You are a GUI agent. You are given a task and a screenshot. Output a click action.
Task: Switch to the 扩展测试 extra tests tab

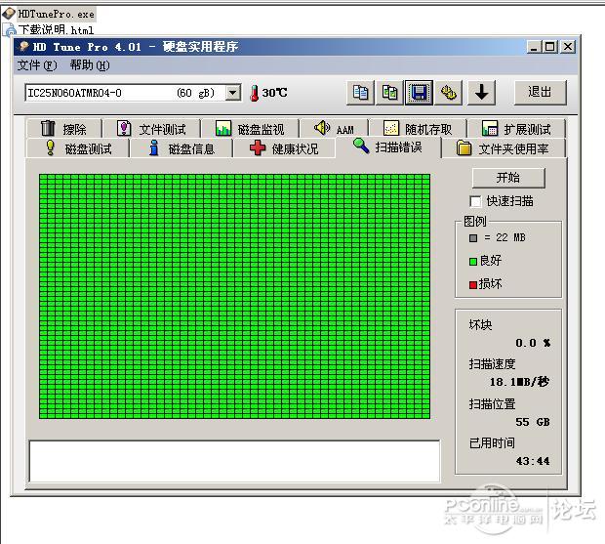pyautogui.click(x=516, y=129)
